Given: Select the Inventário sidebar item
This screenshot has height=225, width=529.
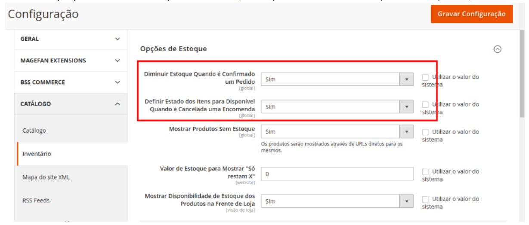Looking at the screenshot, I should pyautogui.click(x=37, y=154).
